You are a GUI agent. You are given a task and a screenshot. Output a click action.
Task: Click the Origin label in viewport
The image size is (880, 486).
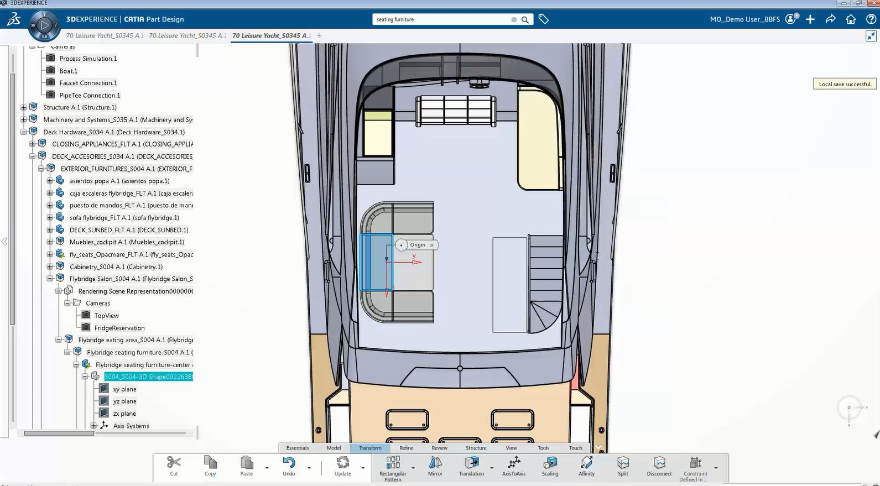pos(418,245)
